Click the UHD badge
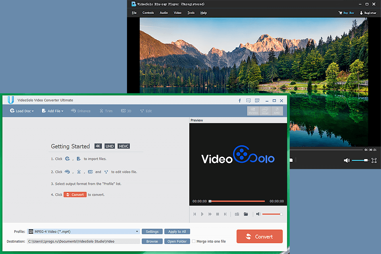The image size is (381, 254). (x=110, y=146)
